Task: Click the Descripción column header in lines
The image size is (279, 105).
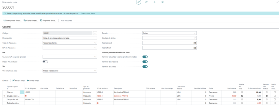Action: coord(118,88)
